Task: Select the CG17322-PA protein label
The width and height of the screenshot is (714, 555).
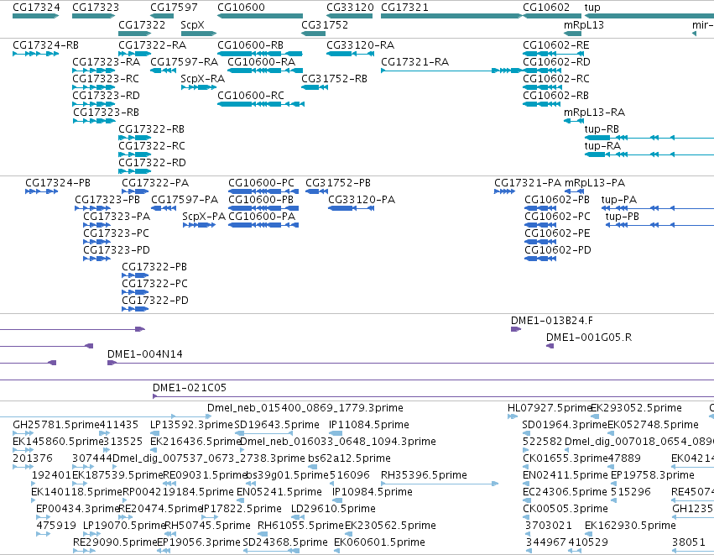Action: tap(155, 183)
